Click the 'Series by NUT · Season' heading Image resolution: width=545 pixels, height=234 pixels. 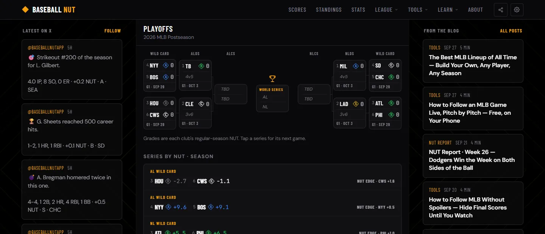pyautogui.click(x=178, y=156)
